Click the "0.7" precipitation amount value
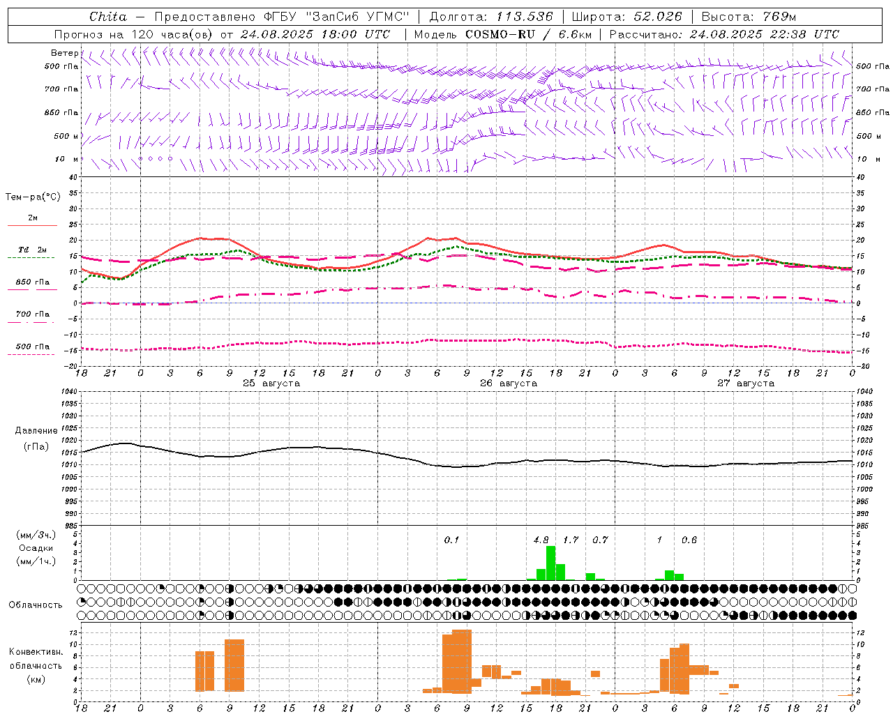 (x=600, y=540)
